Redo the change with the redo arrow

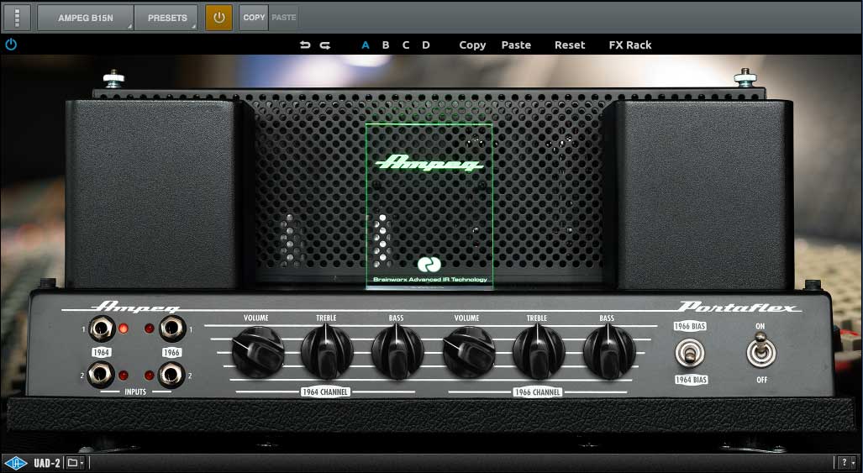tap(324, 45)
